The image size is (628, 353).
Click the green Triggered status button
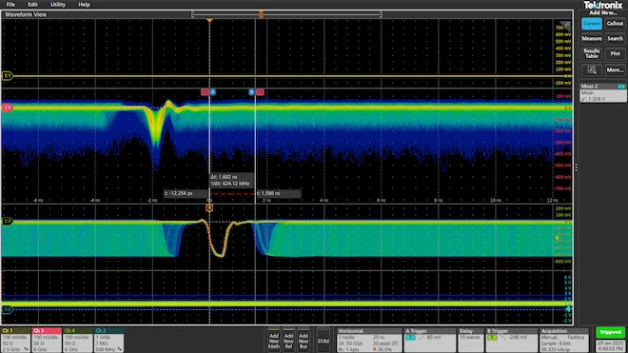coord(610,332)
